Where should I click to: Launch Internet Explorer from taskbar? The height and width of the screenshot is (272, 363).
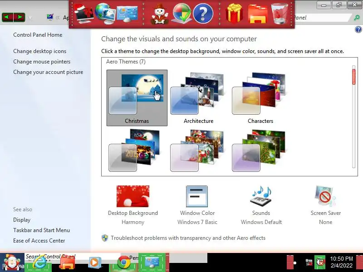click(x=39, y=262)
